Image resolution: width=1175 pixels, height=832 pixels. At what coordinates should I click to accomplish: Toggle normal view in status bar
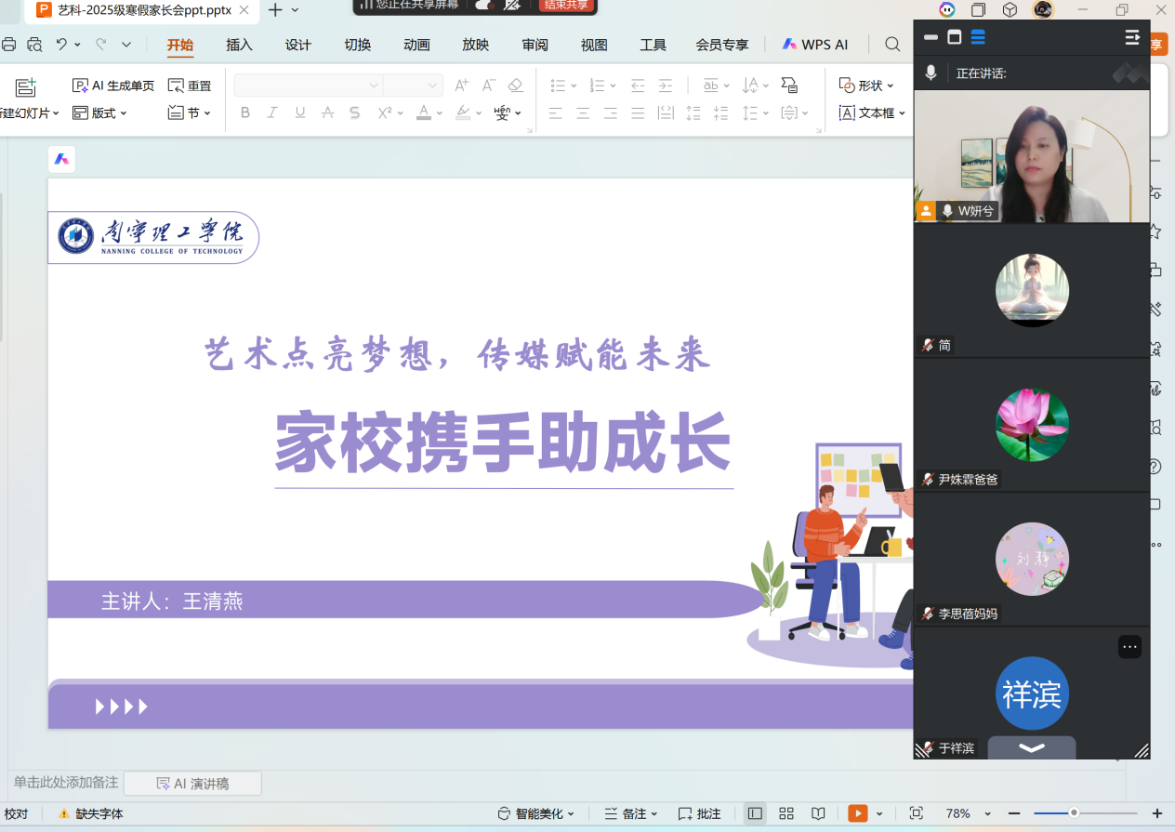tap(755, 813)
